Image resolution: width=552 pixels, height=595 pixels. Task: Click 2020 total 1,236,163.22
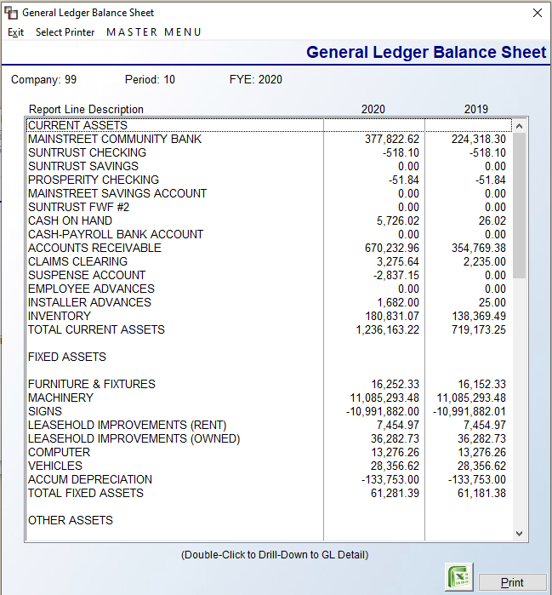(388, 329)
